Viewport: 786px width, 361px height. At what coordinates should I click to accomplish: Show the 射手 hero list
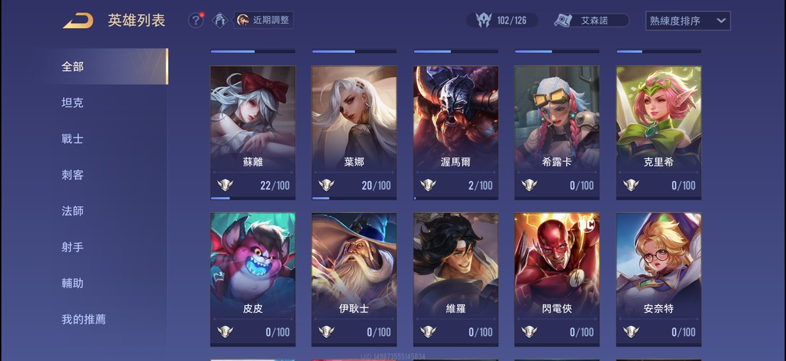pos(72,247)
